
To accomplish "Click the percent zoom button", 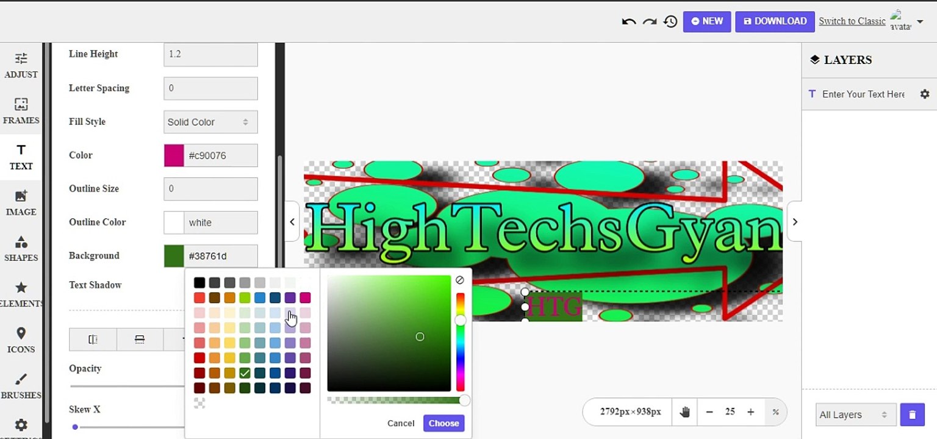I will (x=775, y=412).
